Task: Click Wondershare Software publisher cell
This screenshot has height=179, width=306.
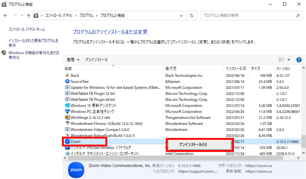Action: click(x=184, y=124)
